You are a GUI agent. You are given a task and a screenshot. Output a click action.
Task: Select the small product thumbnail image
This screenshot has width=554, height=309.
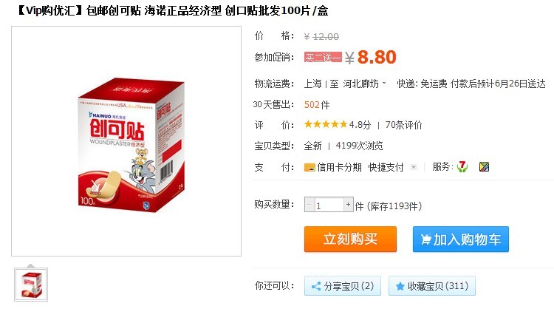(x=31, y=285)
